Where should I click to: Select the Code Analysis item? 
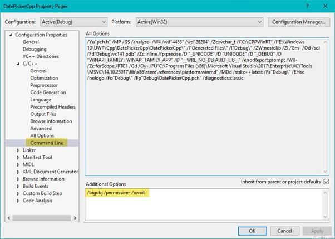coord(37,201)
